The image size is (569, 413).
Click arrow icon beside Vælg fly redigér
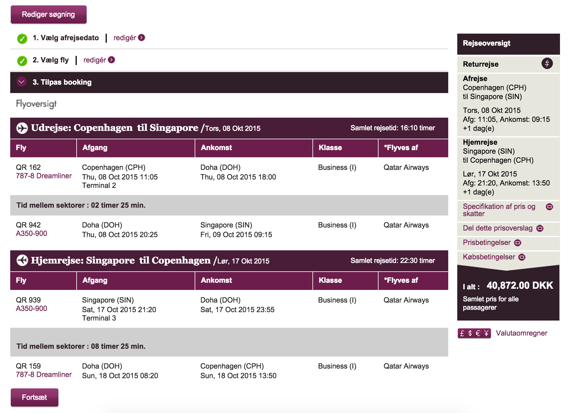pos(111,60)
